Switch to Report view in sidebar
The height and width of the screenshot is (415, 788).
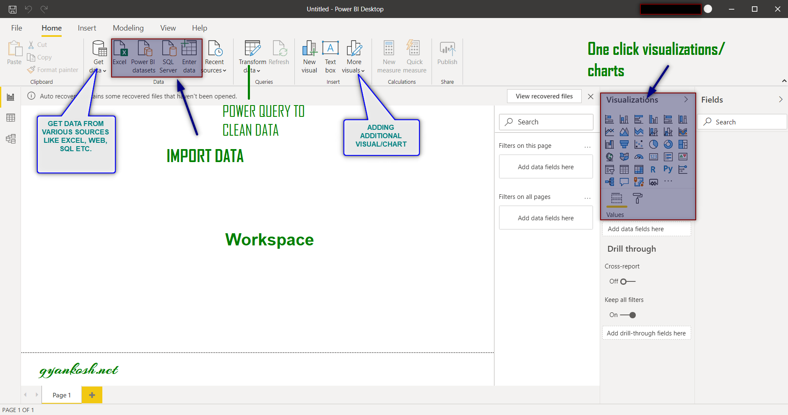[10, 97]
